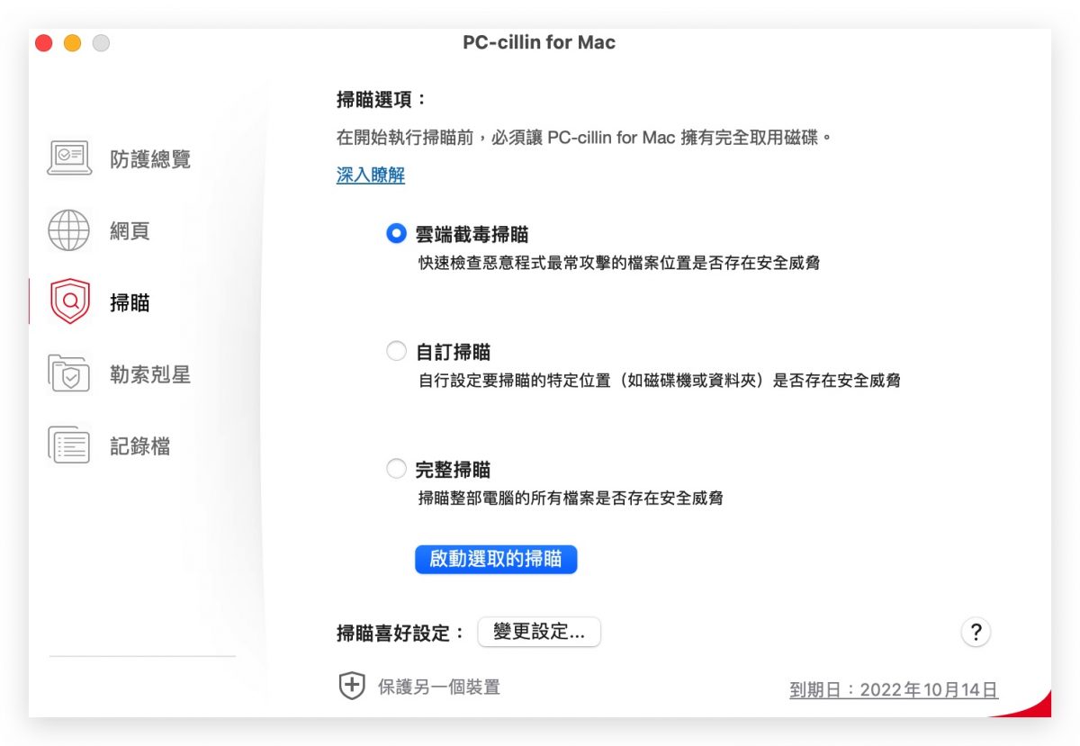Click the 掃瞄選項： heading
The image size is (1080, 746).
pos(382,100)
